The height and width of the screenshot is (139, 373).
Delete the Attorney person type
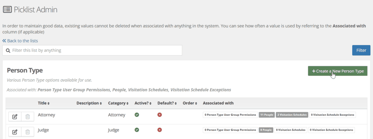click(x=28, y=117)
